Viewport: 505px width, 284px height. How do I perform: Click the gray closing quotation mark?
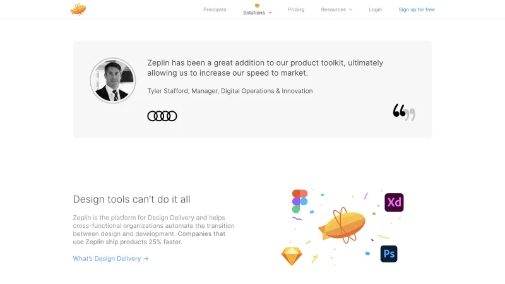click(410, 115)
